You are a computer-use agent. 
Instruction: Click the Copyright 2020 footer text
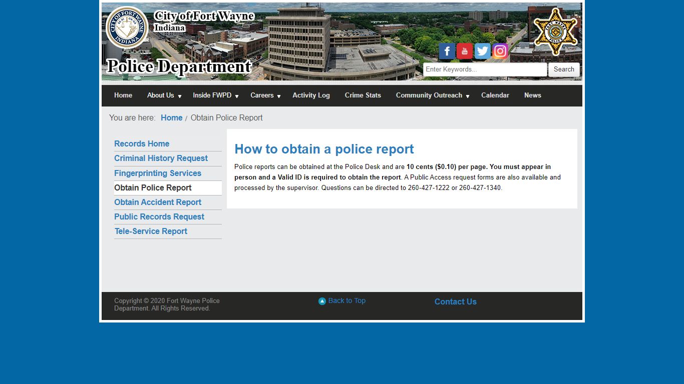(x=167, y=304)
